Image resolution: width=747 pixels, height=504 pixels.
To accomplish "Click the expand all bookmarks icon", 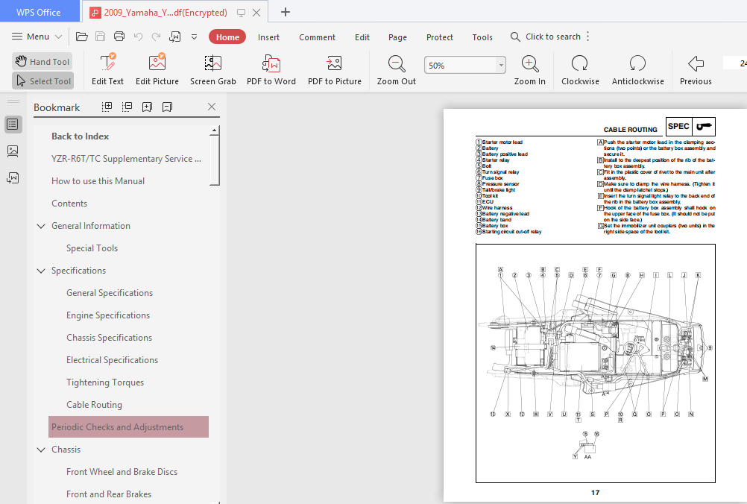I will point(107,107).
